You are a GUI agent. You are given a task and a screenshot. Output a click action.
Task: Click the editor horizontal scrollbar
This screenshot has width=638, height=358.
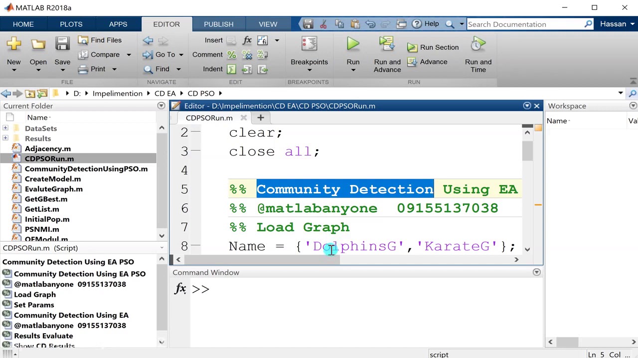[262, 260]
